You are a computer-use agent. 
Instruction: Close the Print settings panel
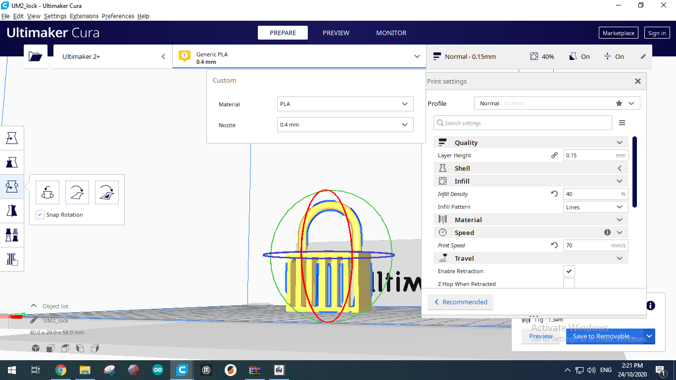[x=638, y=81]
